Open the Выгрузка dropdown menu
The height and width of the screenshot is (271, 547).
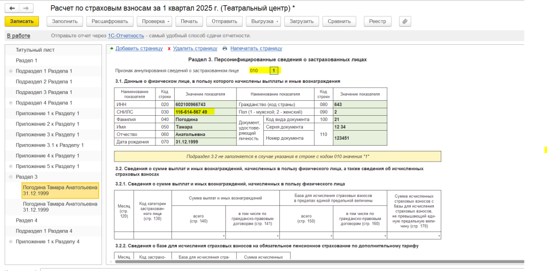point(263,21)
